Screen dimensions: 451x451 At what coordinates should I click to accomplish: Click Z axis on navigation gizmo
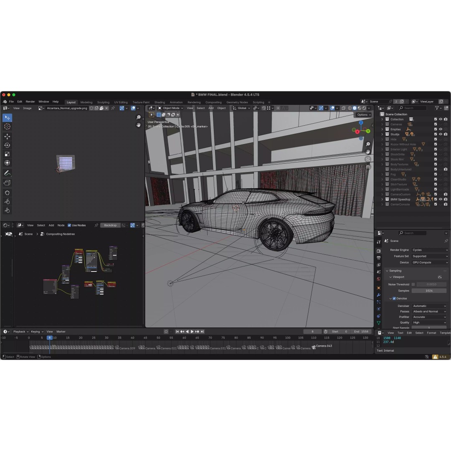(361, 122)
